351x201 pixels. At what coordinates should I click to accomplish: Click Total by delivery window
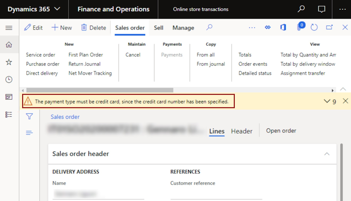coord(308,64)
